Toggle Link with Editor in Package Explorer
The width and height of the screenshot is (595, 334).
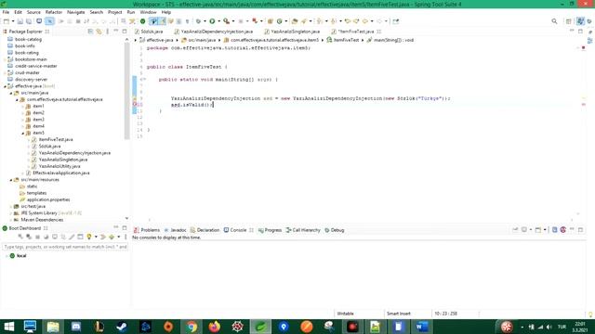point(99,32)
